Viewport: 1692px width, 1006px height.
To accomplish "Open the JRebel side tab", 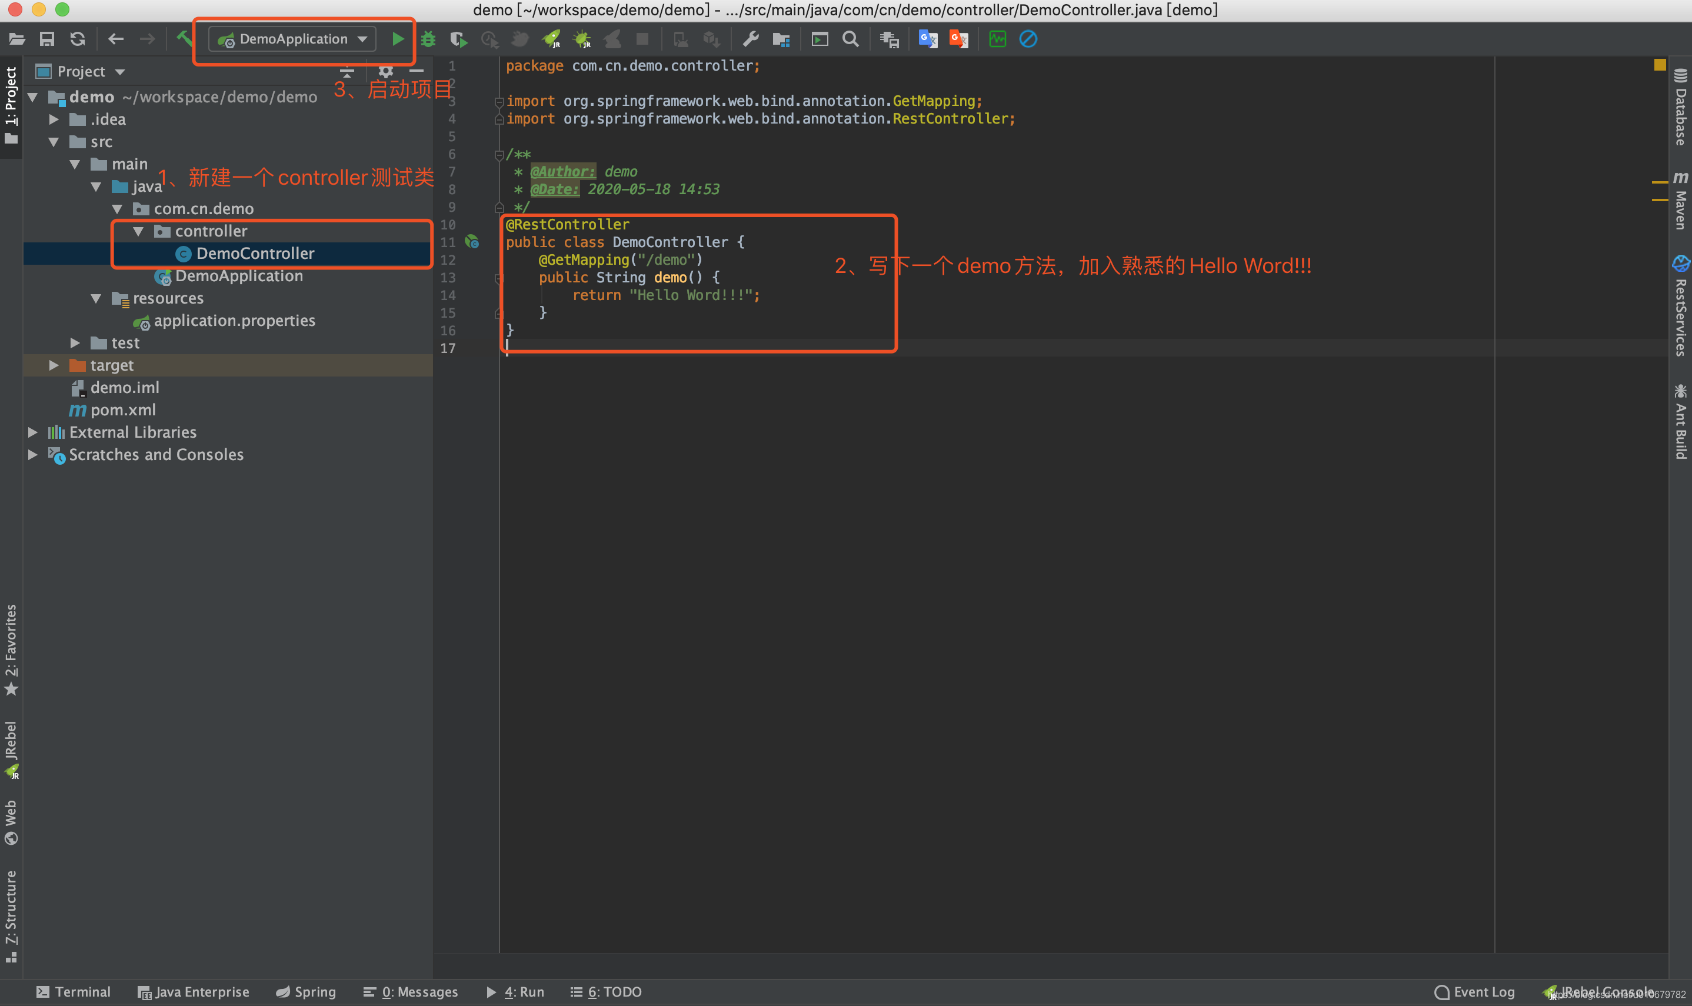I will pos(11,749).
